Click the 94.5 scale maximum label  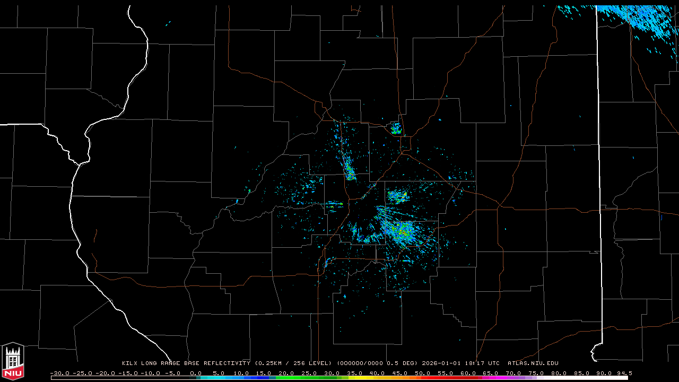[x=624, y=373]
